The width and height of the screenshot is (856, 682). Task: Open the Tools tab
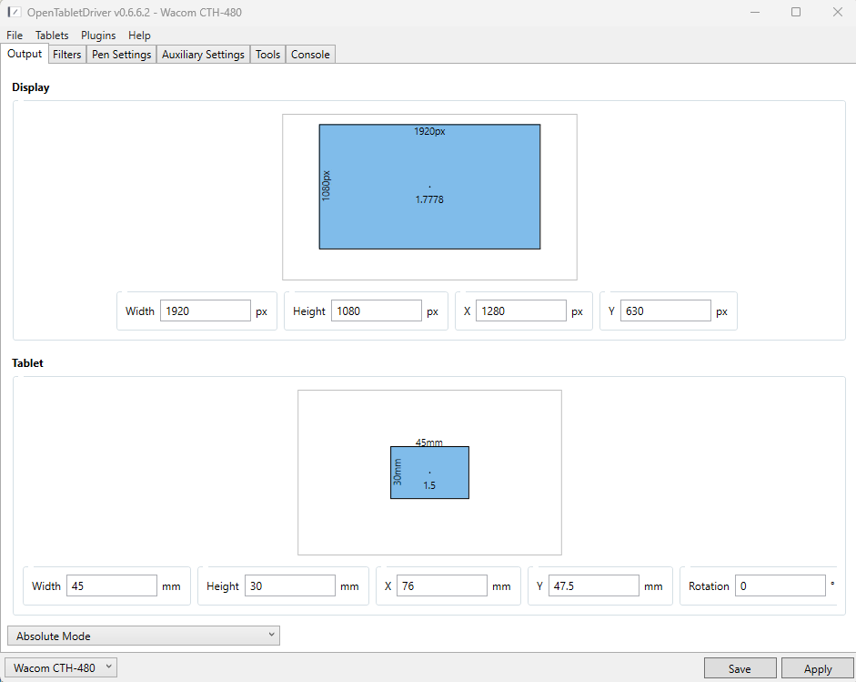pos(267,55)
